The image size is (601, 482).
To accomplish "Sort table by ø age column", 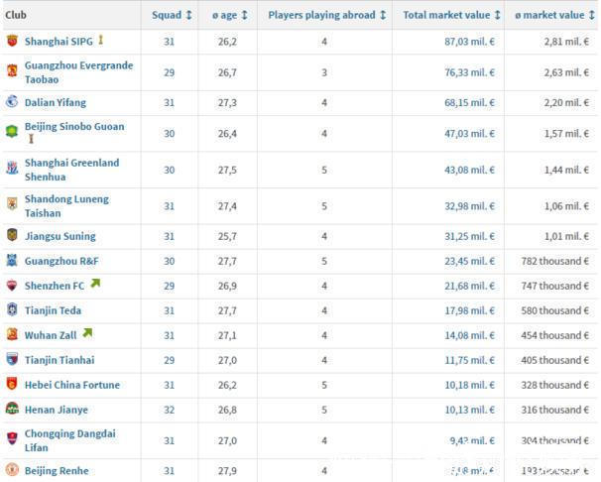I will tap(230, 15).
